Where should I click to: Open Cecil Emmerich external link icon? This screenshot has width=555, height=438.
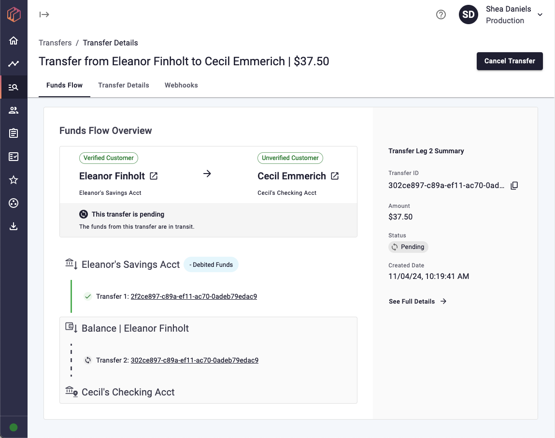[x=334, y=176]
